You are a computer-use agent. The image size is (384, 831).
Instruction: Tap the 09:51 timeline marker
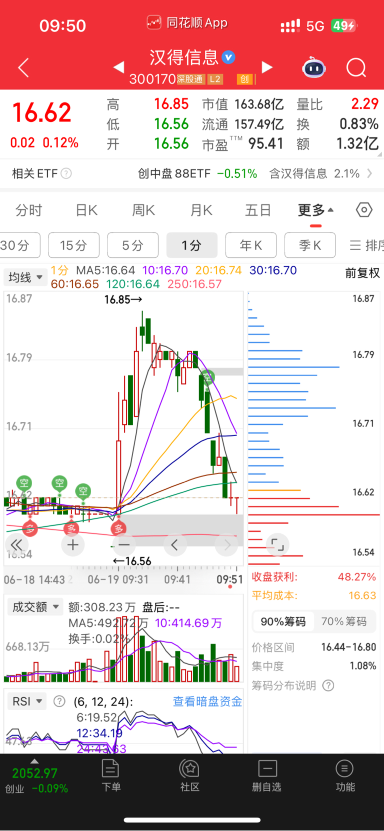[x=229, y=580]
